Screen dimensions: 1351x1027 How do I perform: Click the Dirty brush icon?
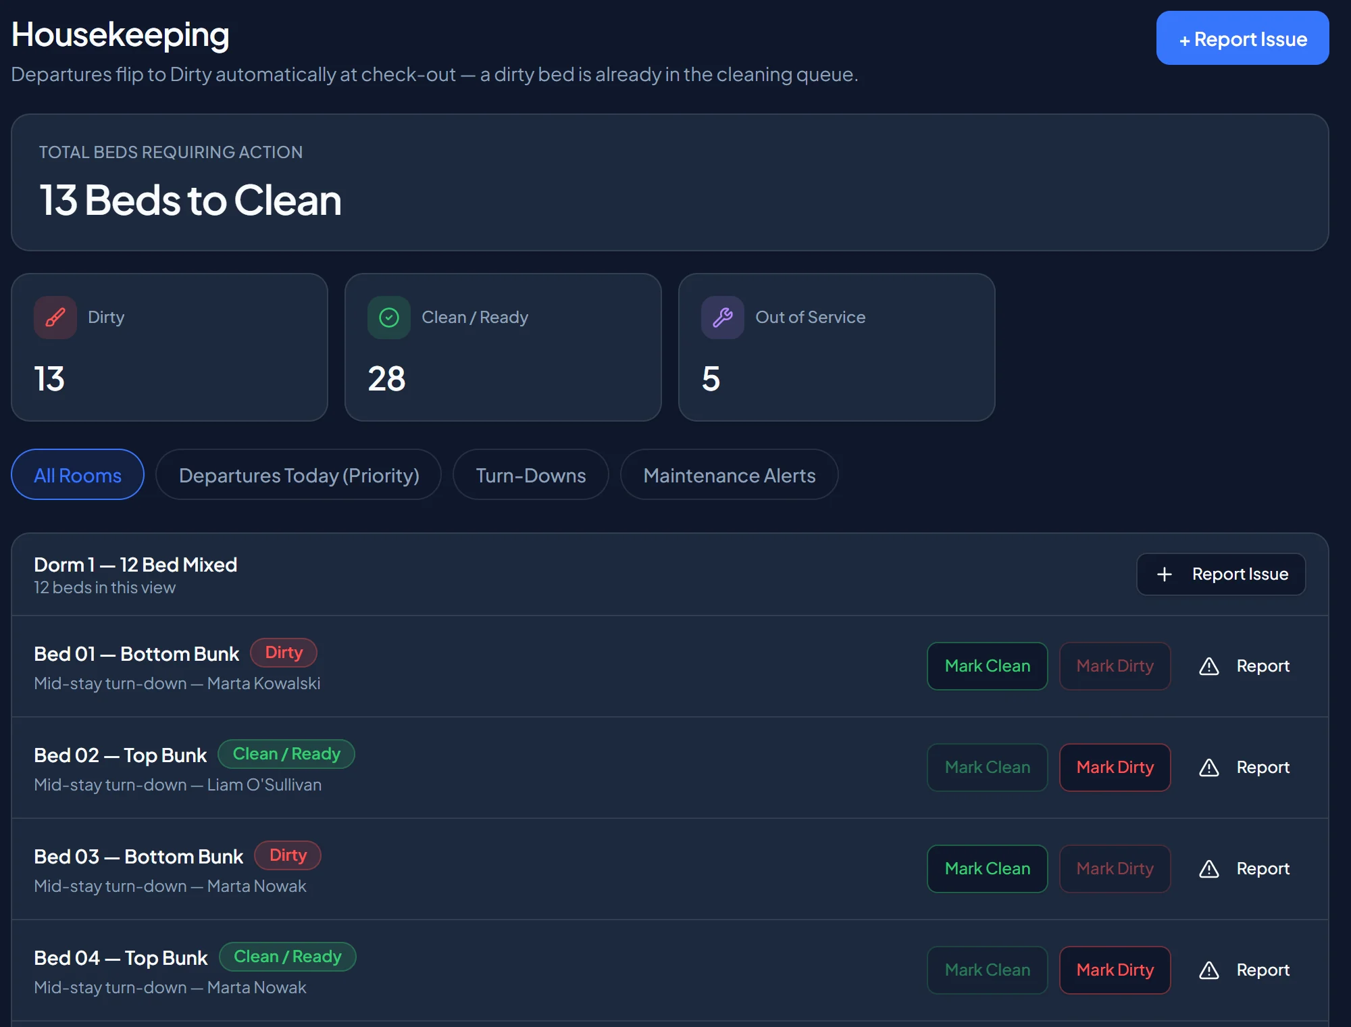tap(55, 317)
